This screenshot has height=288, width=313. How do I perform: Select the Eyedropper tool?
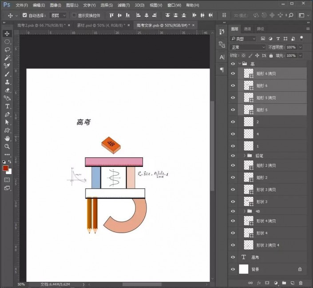[x=7, y=66]
